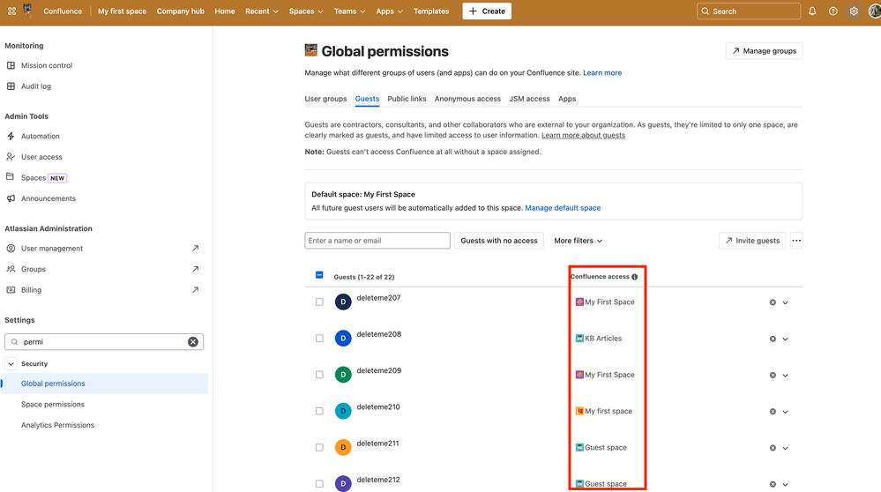Remove access for deleteme209
881x492 pixels.
[x=773, y=376]
